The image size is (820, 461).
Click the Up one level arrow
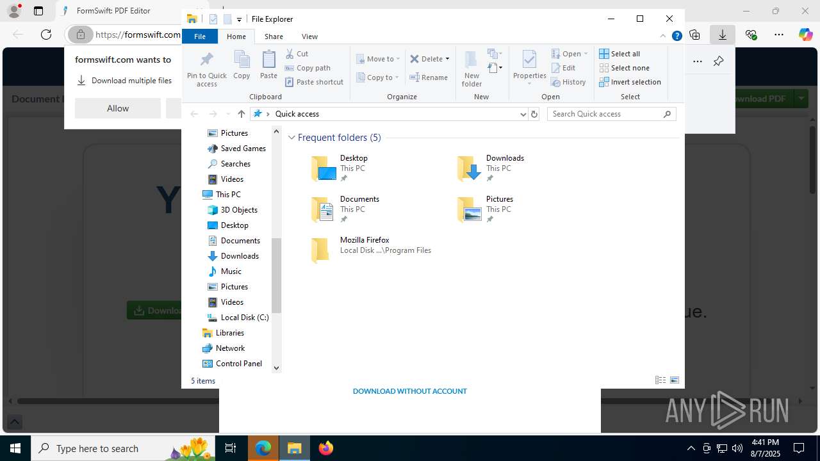[x=241, y=114]
